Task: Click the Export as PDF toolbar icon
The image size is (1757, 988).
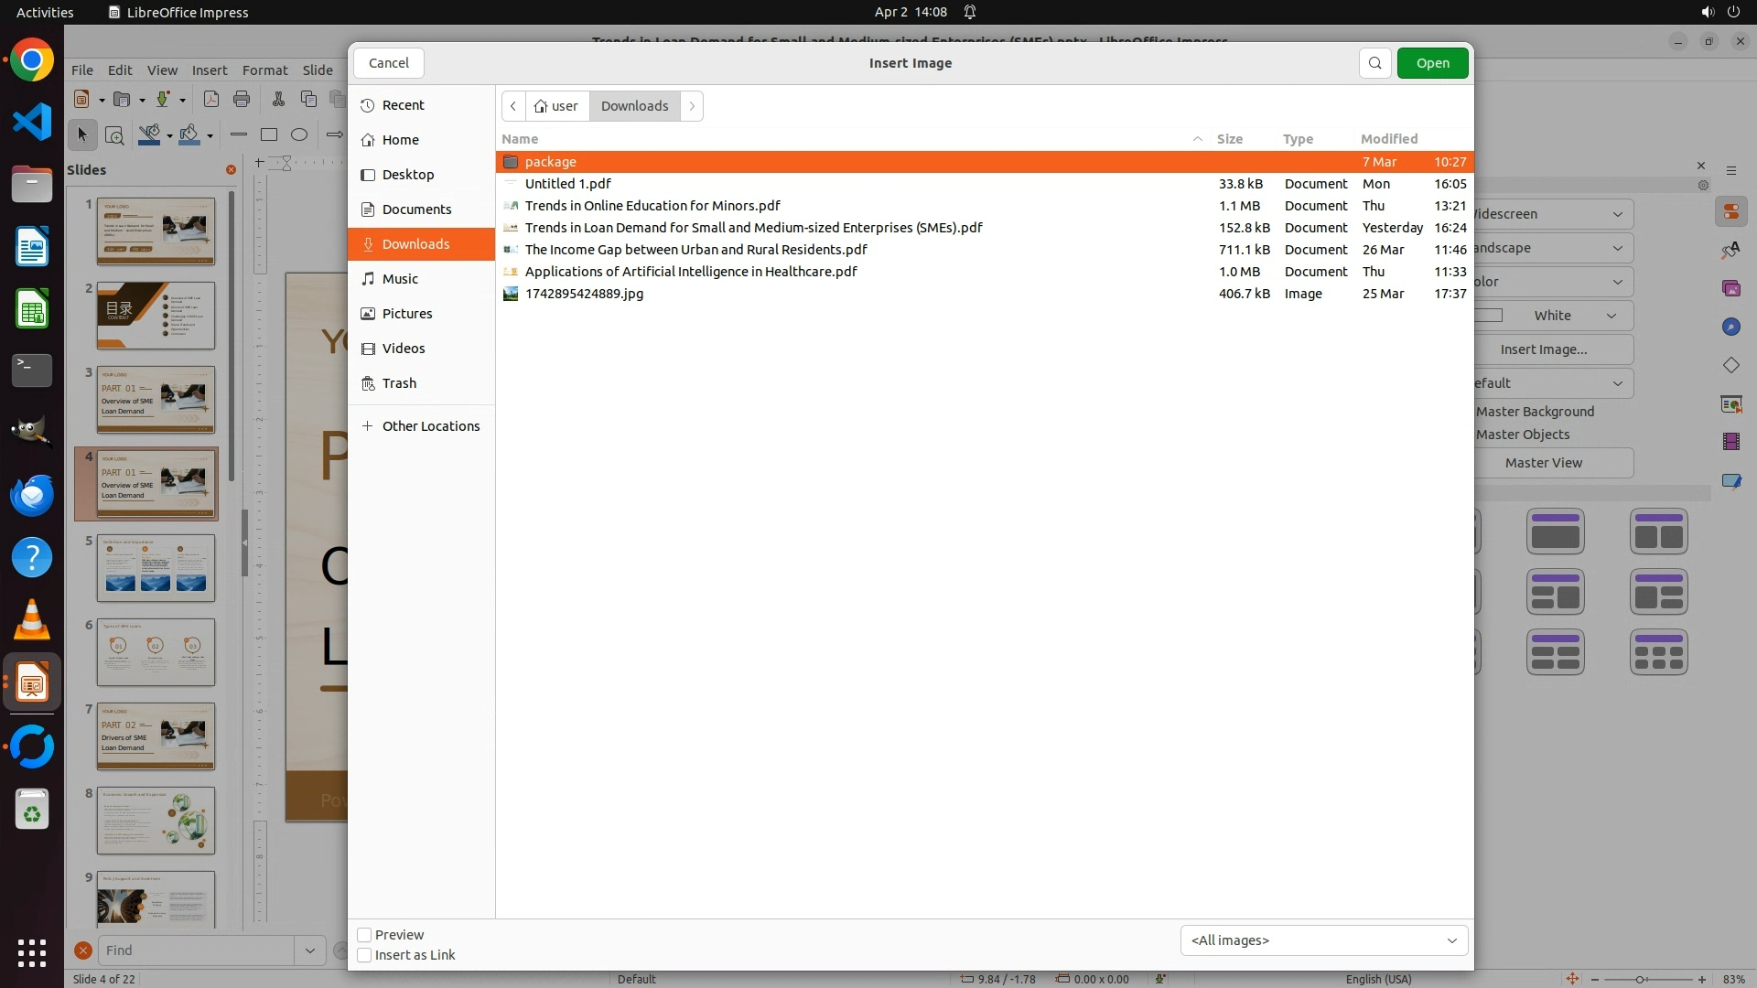Action: coord(211,99)
